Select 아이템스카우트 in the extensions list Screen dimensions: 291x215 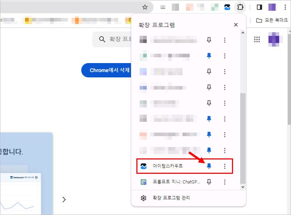point(168,166)
